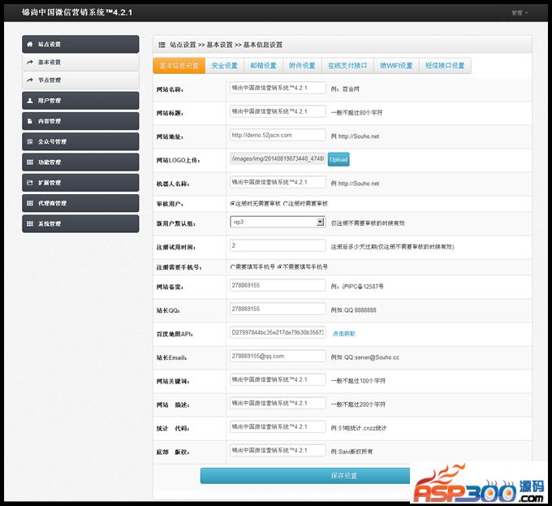Switch to the 安全设置 tab

click(224, 66)
